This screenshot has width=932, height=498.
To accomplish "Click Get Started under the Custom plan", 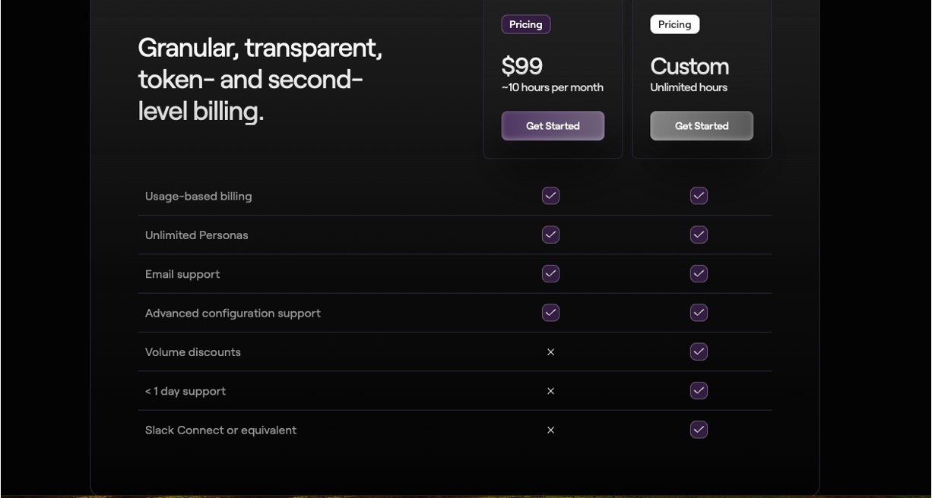I will 702,126.
